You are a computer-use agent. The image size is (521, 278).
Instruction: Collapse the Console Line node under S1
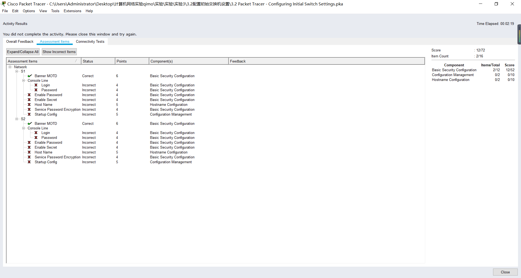24,80
